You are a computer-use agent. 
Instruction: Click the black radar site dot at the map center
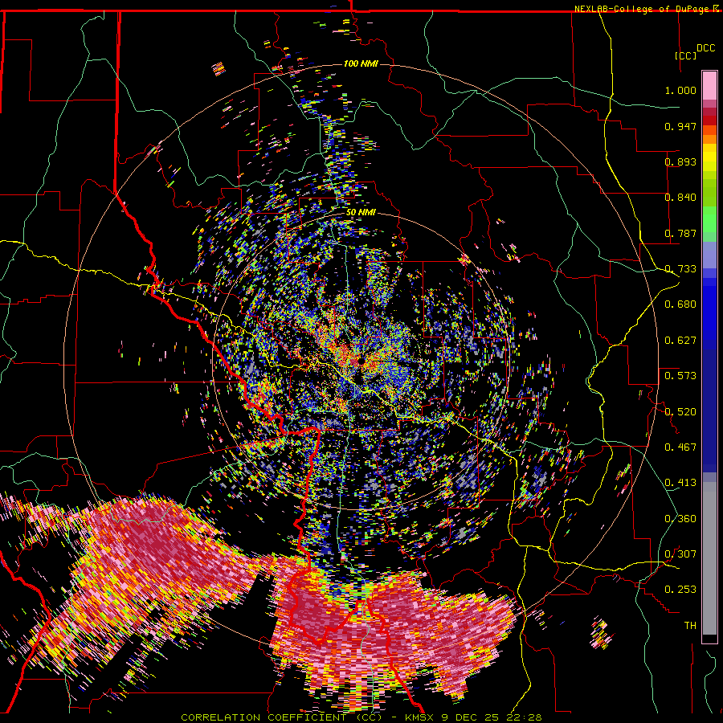[361, 361]
